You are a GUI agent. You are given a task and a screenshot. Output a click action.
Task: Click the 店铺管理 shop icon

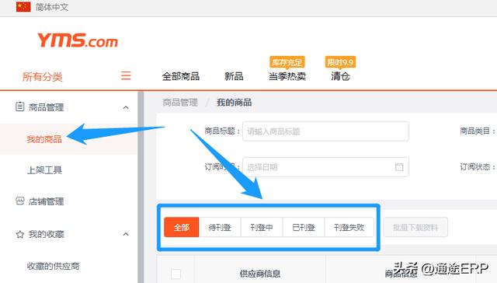coord(19,201)
